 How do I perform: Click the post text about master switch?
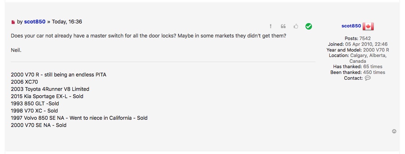[x=149, y=36]
